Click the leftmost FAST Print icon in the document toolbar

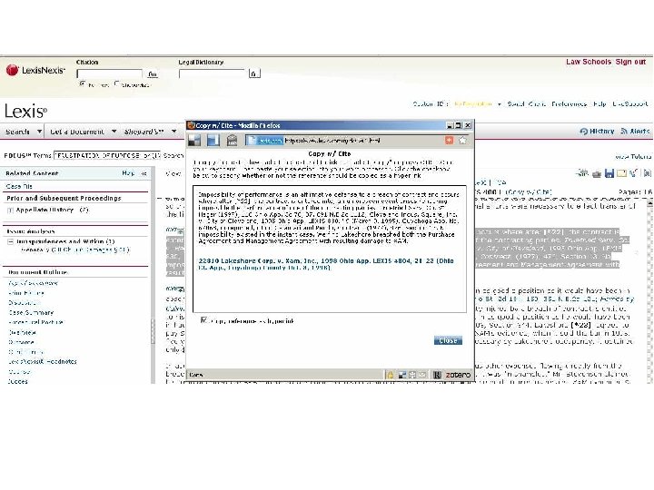[x=582, y=173]
